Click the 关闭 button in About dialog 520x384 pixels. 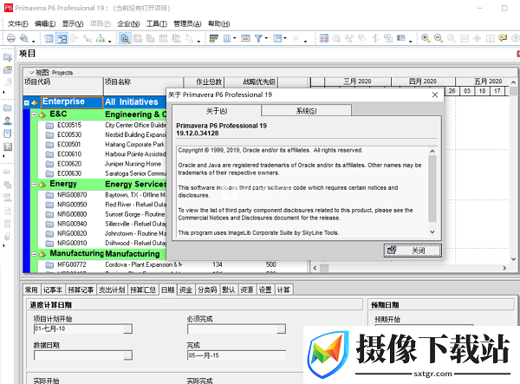(x=413, y=251)
